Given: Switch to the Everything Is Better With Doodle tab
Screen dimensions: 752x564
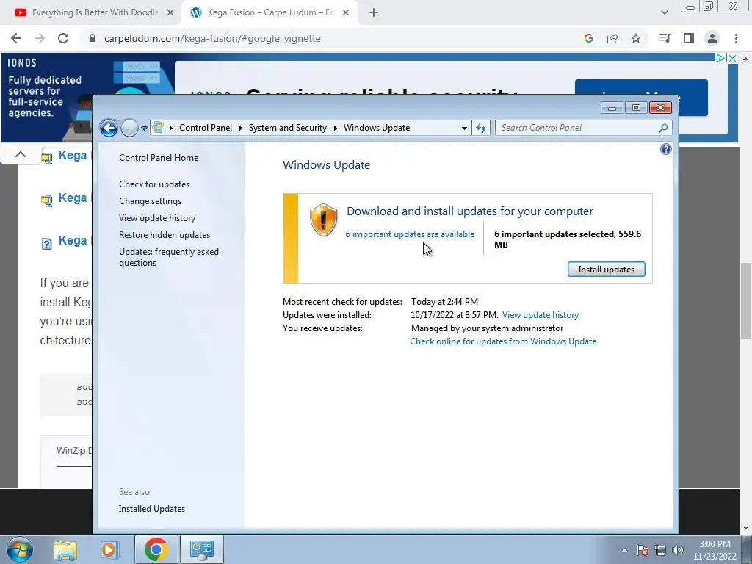Looking at the screenshot, I should (91, 12).
